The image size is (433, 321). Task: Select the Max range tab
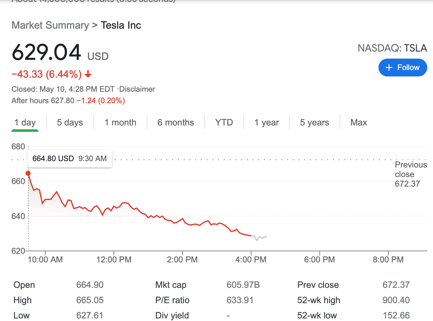click(359, 123)
